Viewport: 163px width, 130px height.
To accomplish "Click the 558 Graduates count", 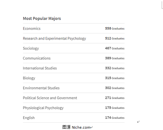I will click(115, 29).
